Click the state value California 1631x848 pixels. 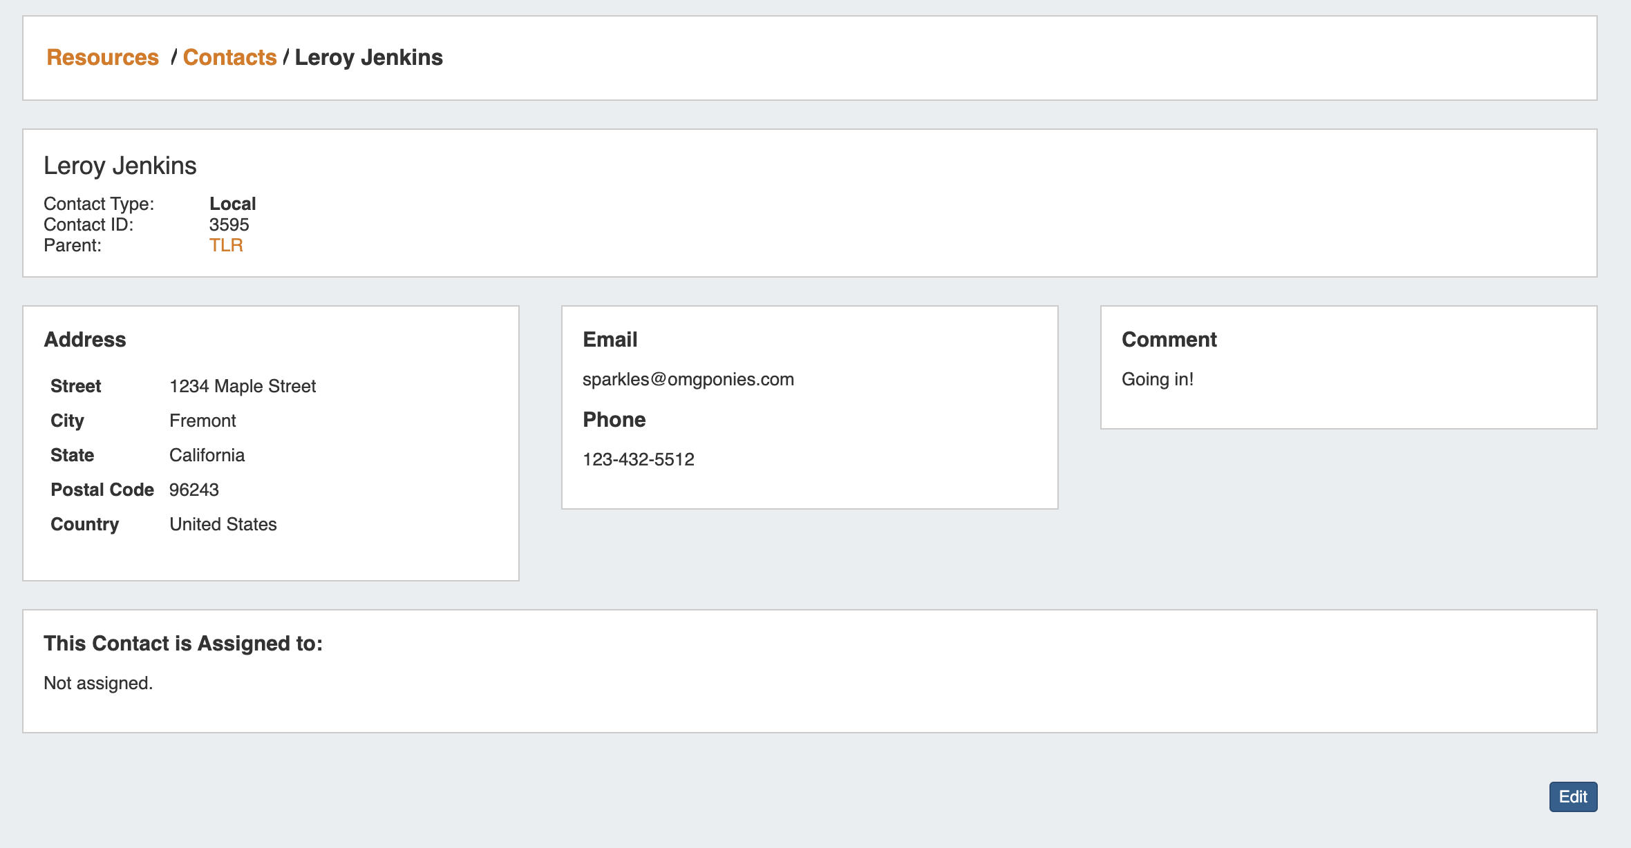[207, 455]
